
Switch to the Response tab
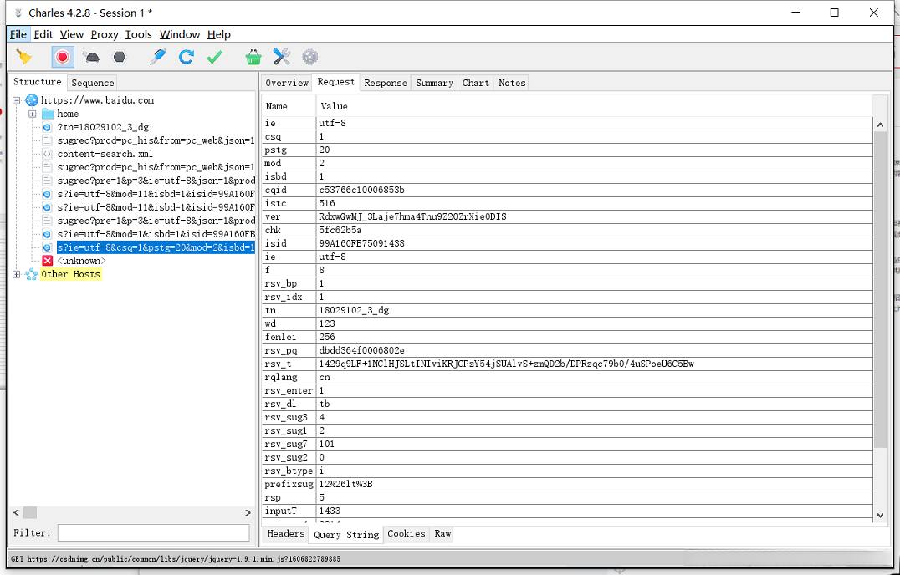click(x=386, y=83)
